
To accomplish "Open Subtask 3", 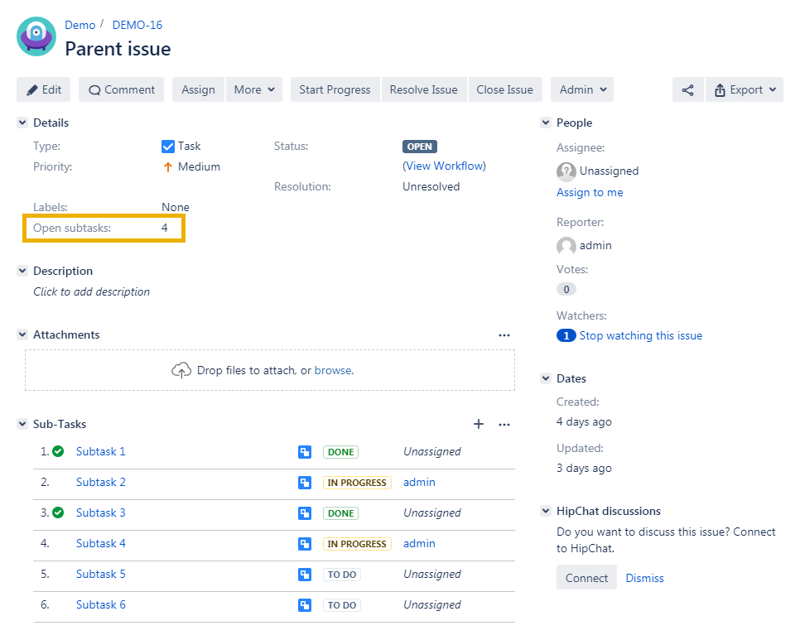I will (100, 512).
